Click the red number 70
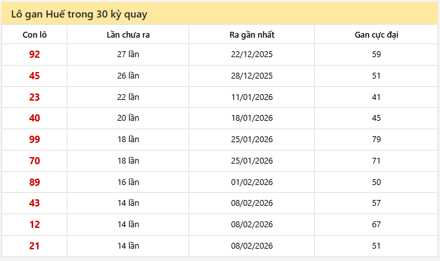Screen dimensions: 440x261 34,161
